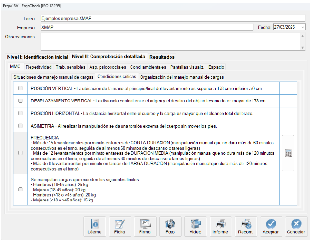
Task: Click Observaciones scrollbar down arrow
Action: tap(302, 48)
